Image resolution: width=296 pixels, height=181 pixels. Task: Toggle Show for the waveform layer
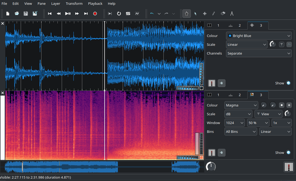pos(288,83)
